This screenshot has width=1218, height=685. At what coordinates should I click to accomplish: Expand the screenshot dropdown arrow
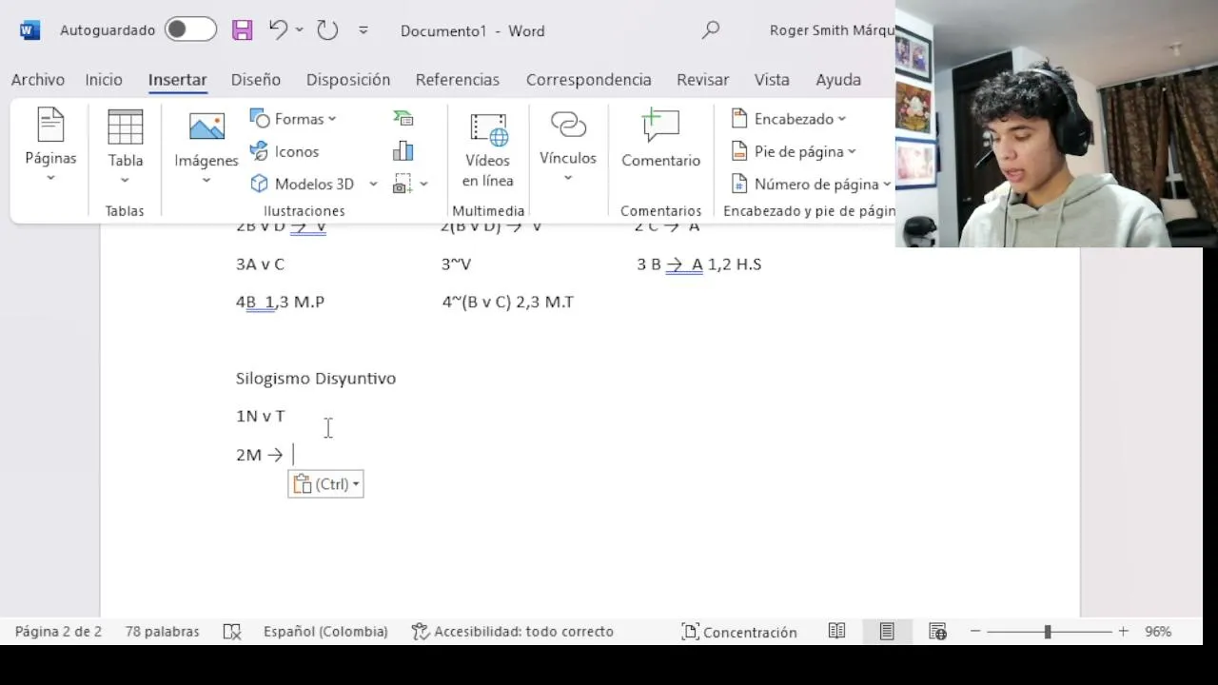point(423,185)
